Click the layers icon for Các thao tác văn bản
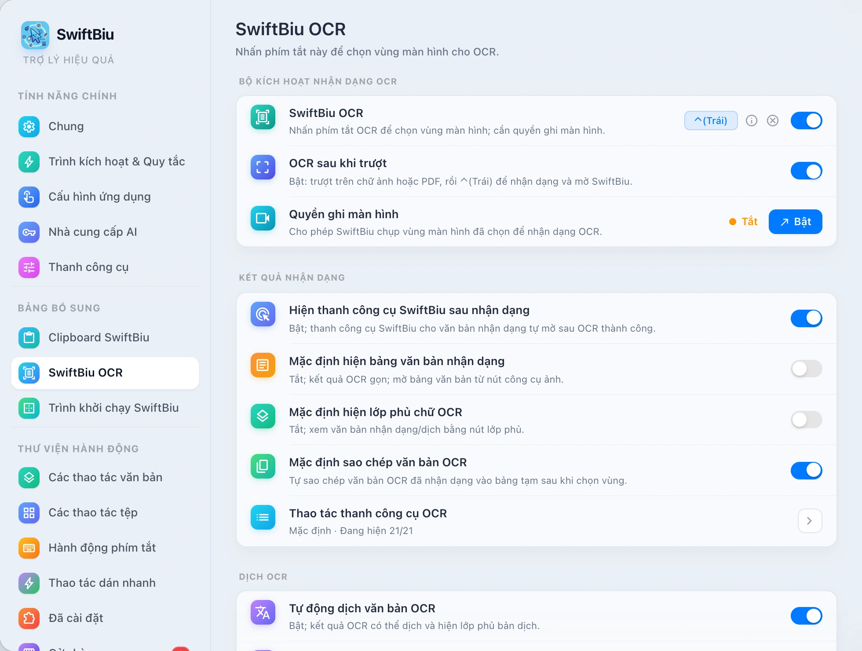Viewport: 862px width, 651px height. pos(29,478)
